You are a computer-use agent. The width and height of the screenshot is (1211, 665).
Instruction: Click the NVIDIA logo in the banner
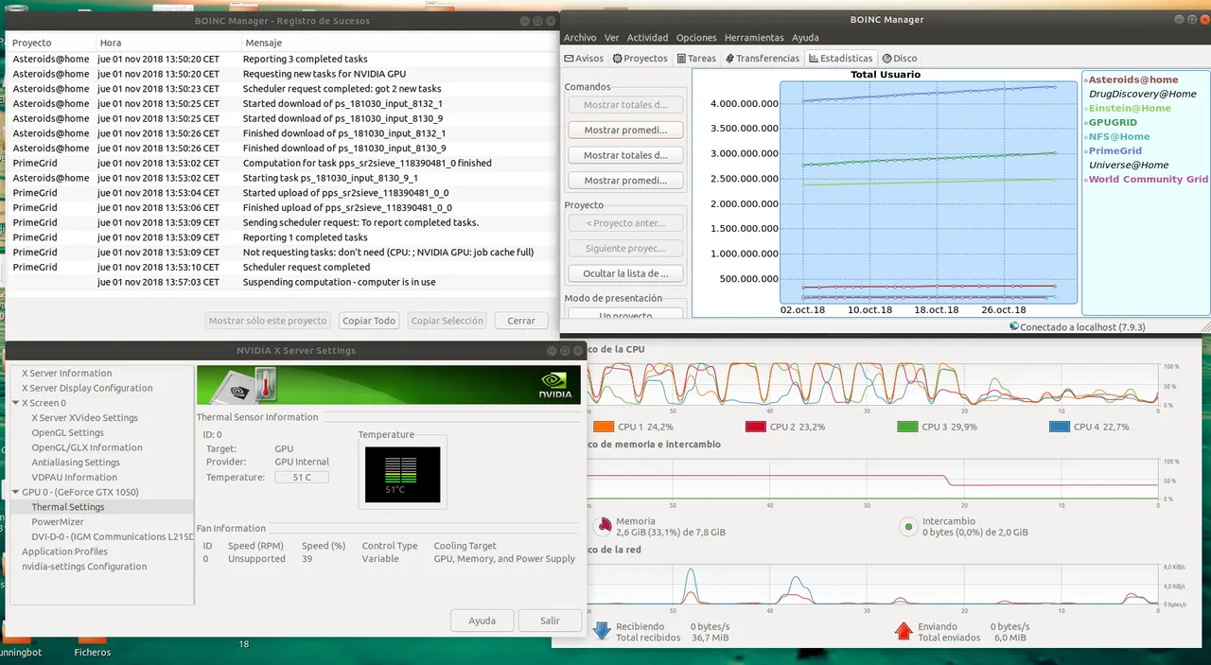click(x=553, y=385)
